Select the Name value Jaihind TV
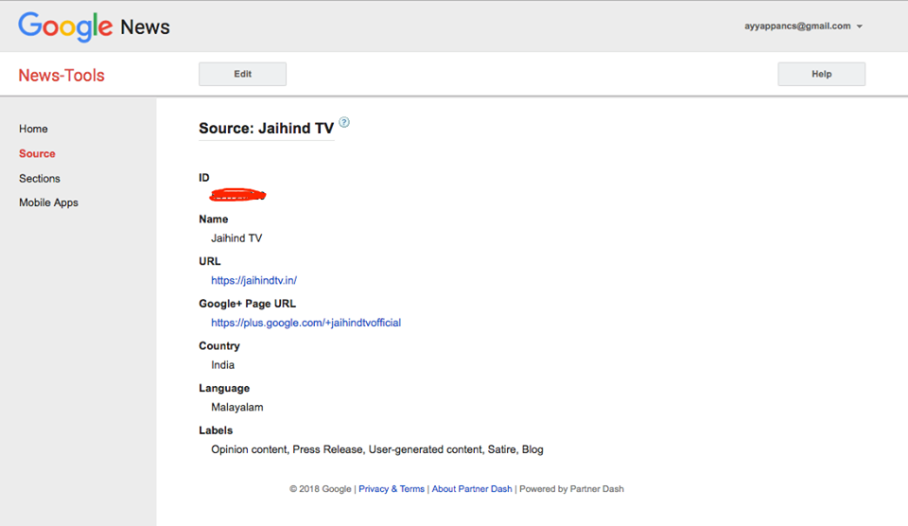The height and width of the screenshot is (526, 908). point(236,238)
